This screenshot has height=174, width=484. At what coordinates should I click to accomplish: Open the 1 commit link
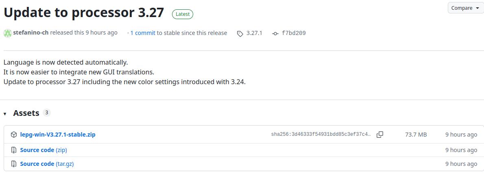143,33
